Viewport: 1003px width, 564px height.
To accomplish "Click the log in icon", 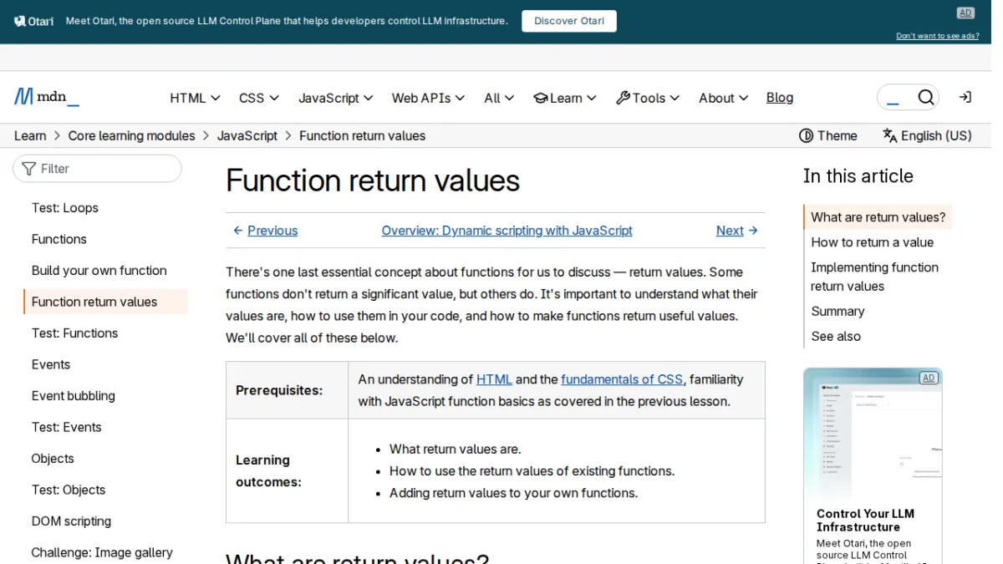I will (965, 98).
